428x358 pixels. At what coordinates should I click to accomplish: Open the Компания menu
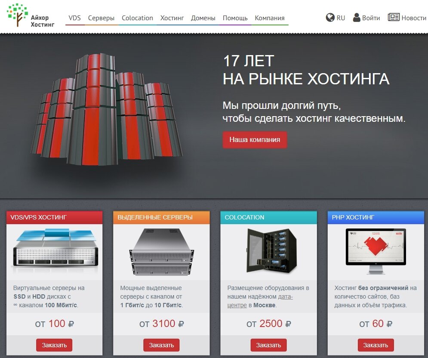coord(270,18)
